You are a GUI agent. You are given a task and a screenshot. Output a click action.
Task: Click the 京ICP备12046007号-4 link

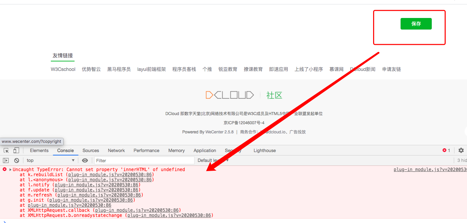(x=244, y=123)
